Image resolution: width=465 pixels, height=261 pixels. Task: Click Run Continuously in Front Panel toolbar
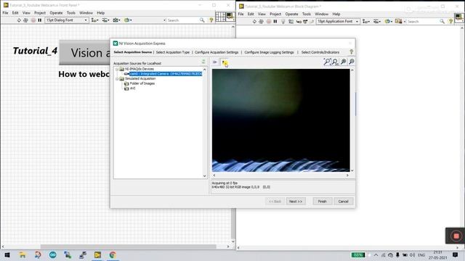[x=25, y=20]
